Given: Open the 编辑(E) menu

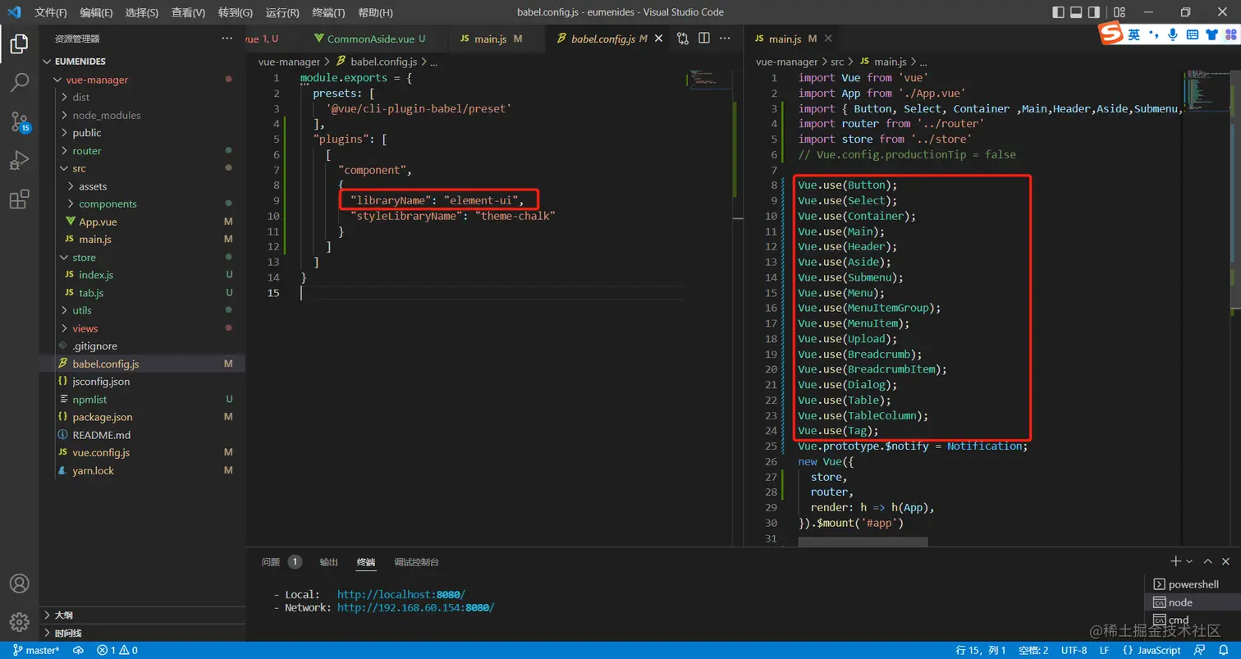Looking at the screenshot, I should click(97, 13).
